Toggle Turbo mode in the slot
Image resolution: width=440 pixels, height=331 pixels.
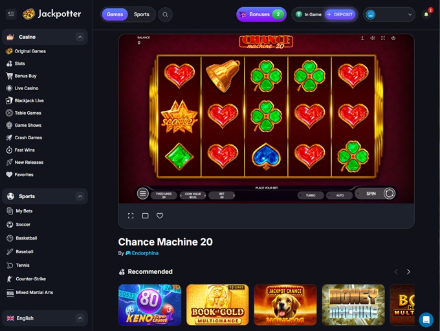click(311, 195)
